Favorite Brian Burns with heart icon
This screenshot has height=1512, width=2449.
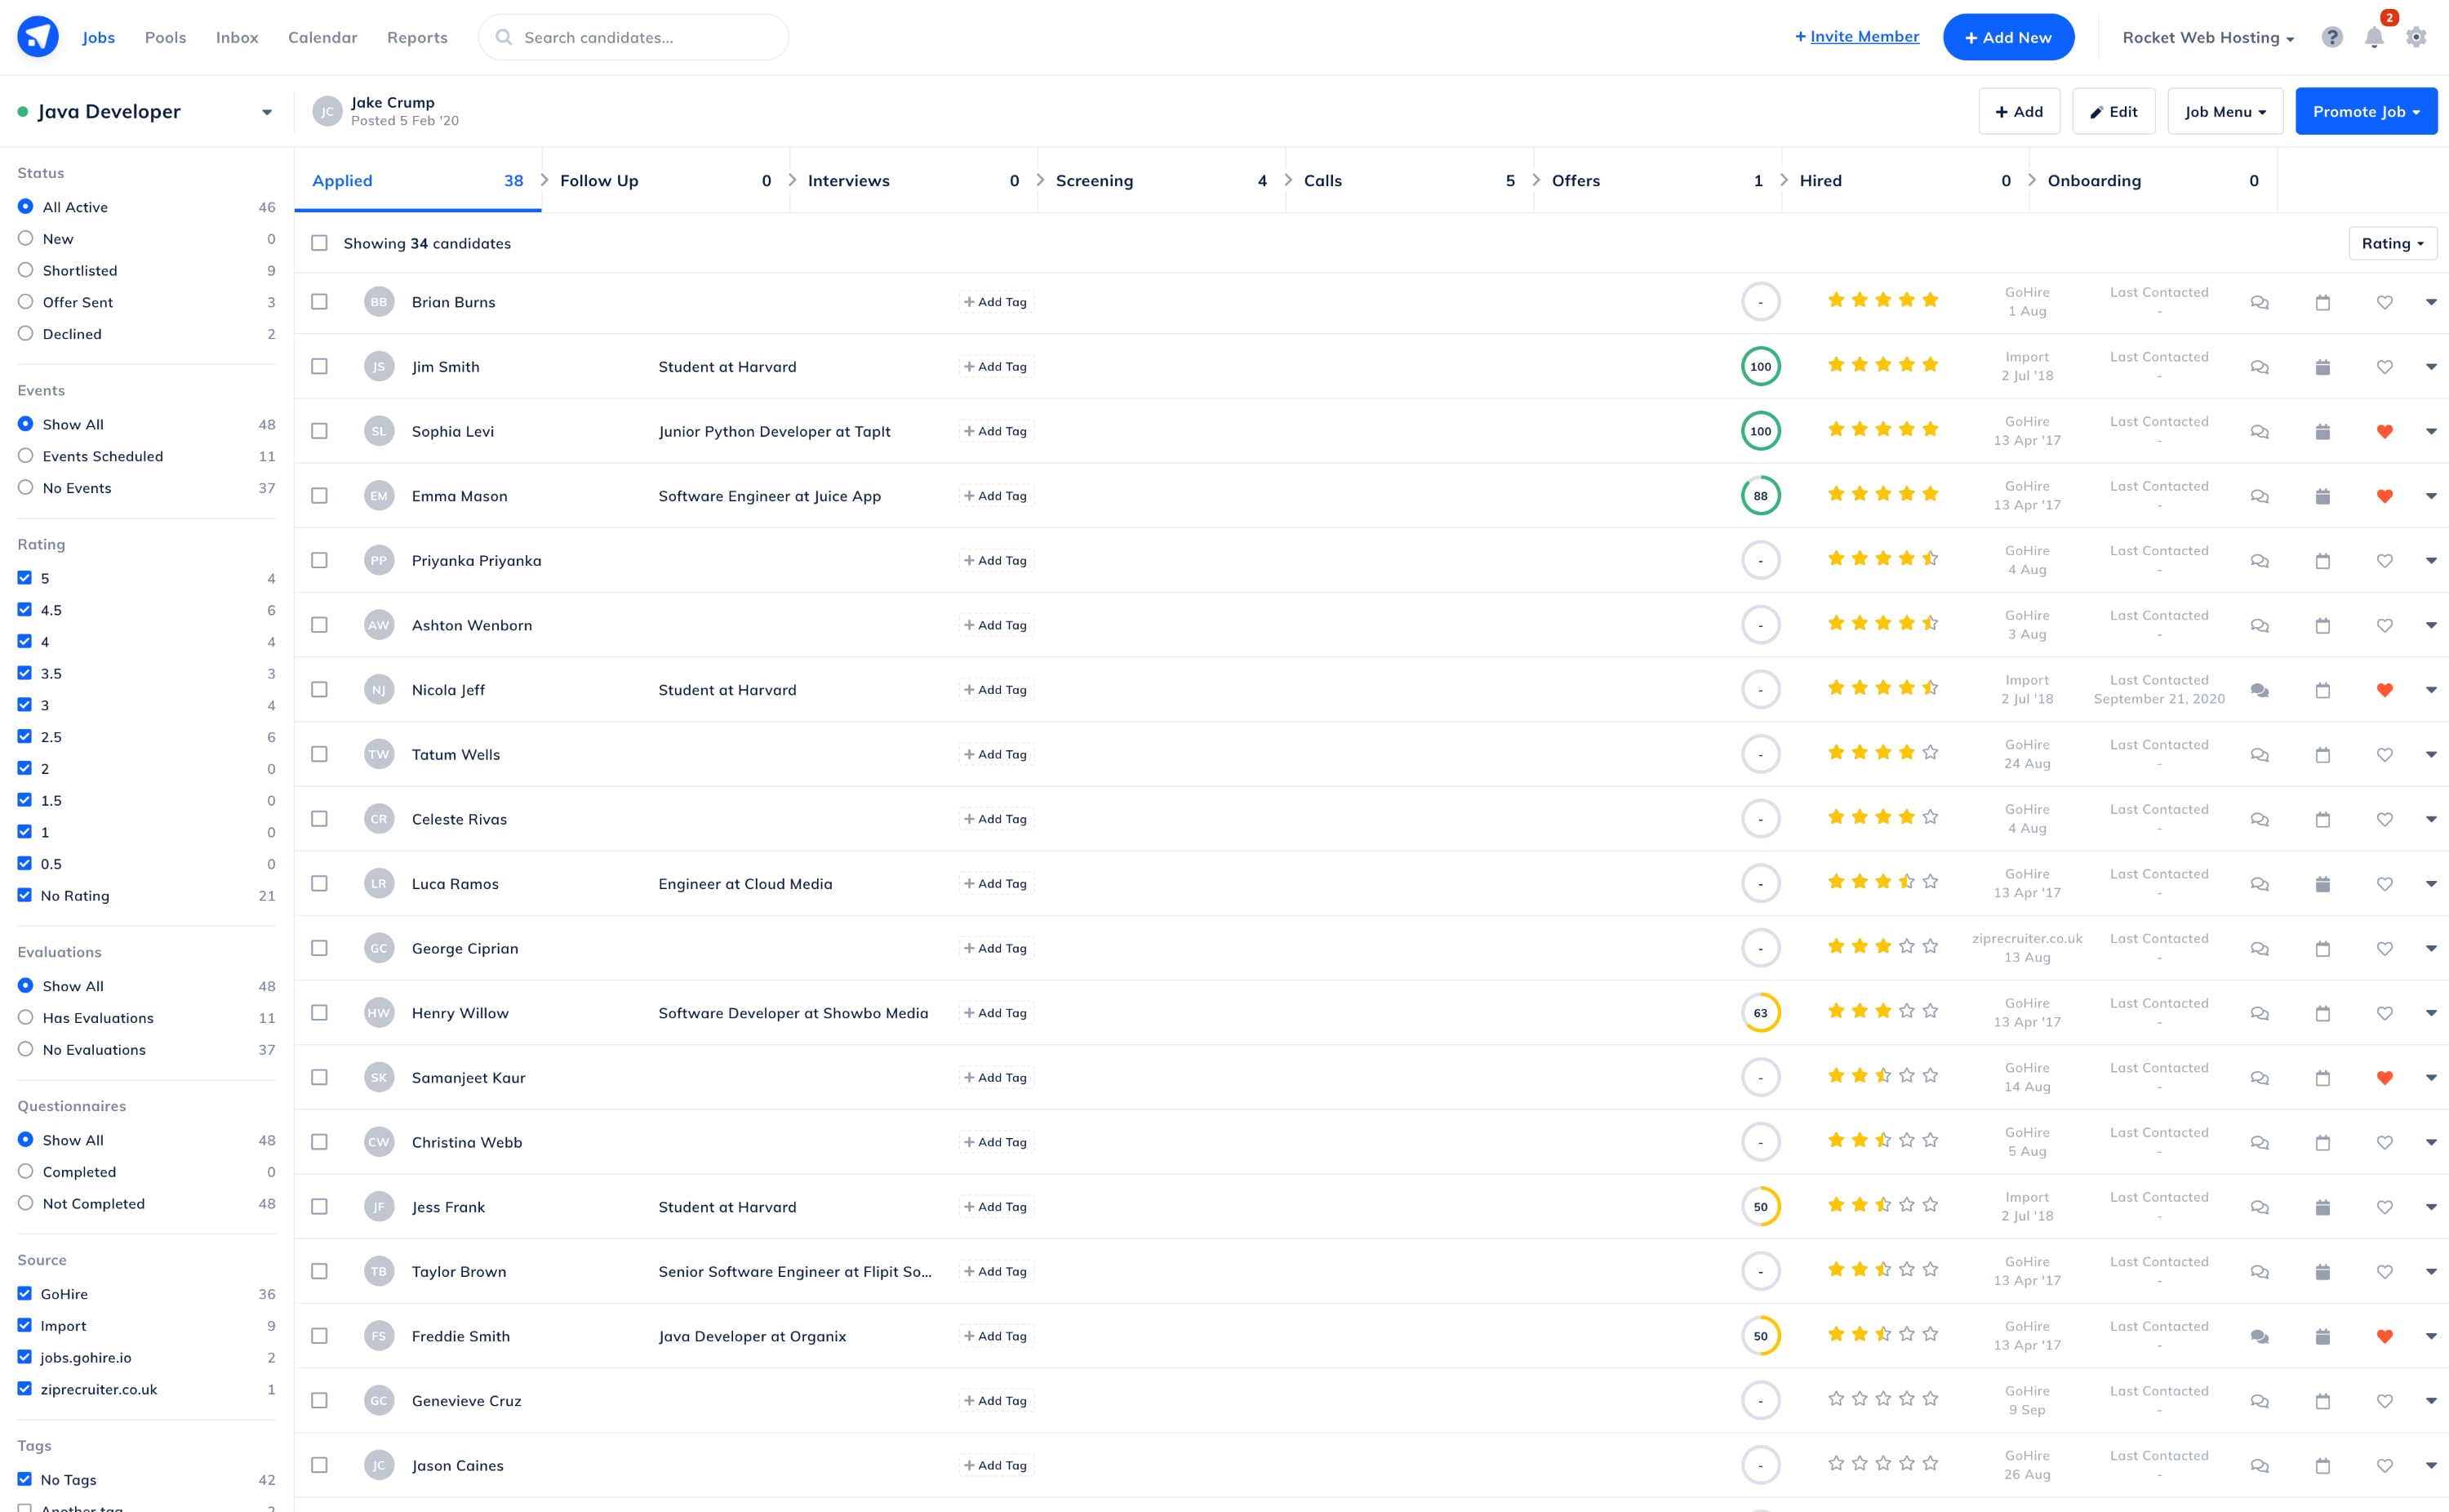2385,302
